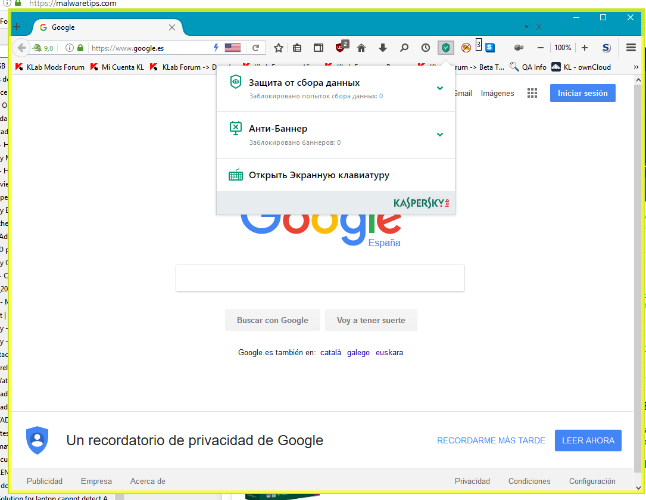Reload the page with refresh arrow

click(x=255, y=48)
